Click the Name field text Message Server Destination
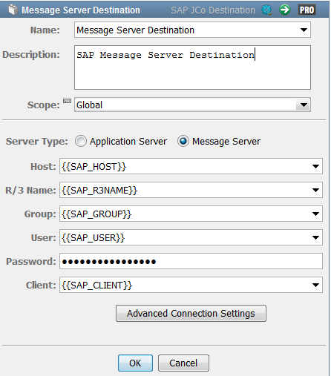Image resolution: width=331 pixels, height=376 pixels. tap(135, 30)
